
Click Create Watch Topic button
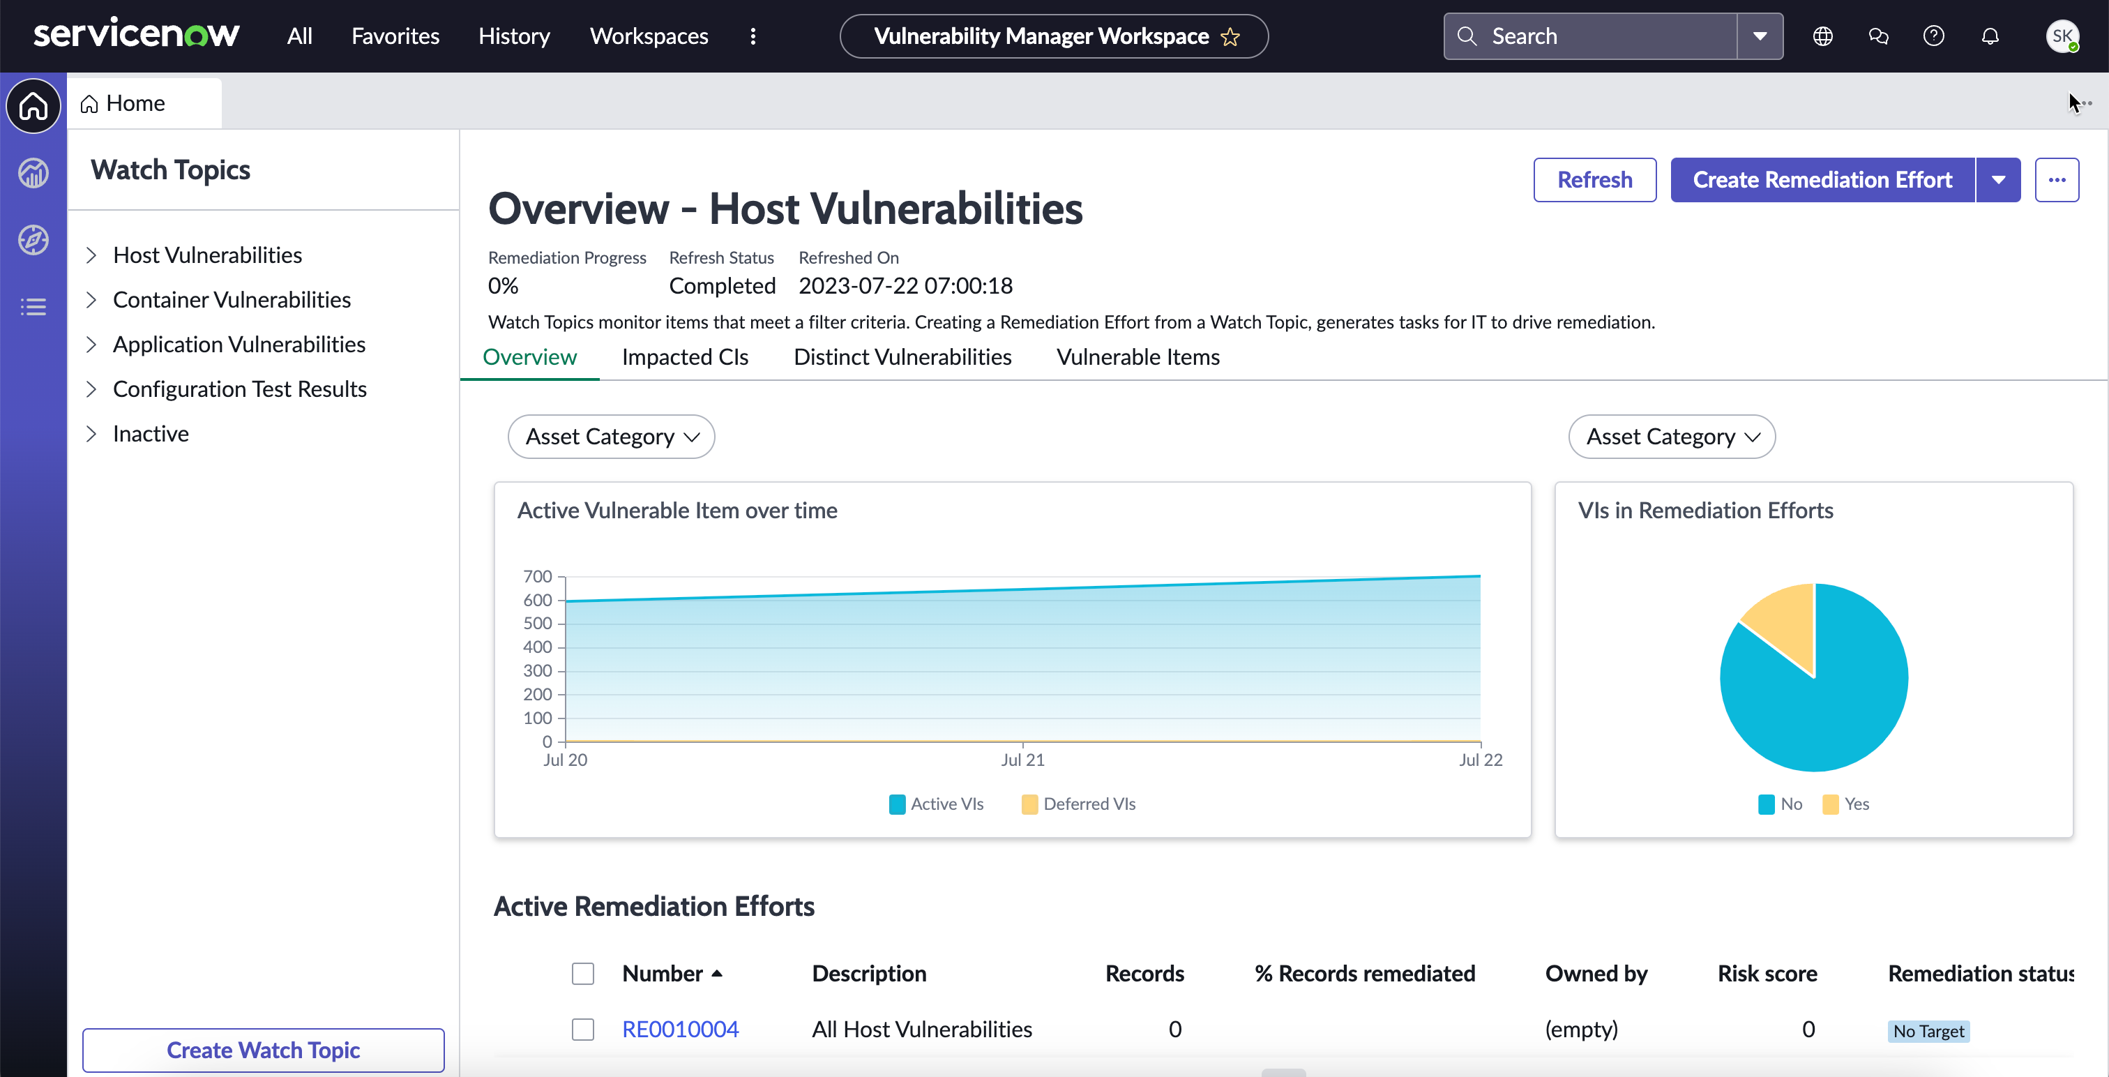(x=263, y=1050)
